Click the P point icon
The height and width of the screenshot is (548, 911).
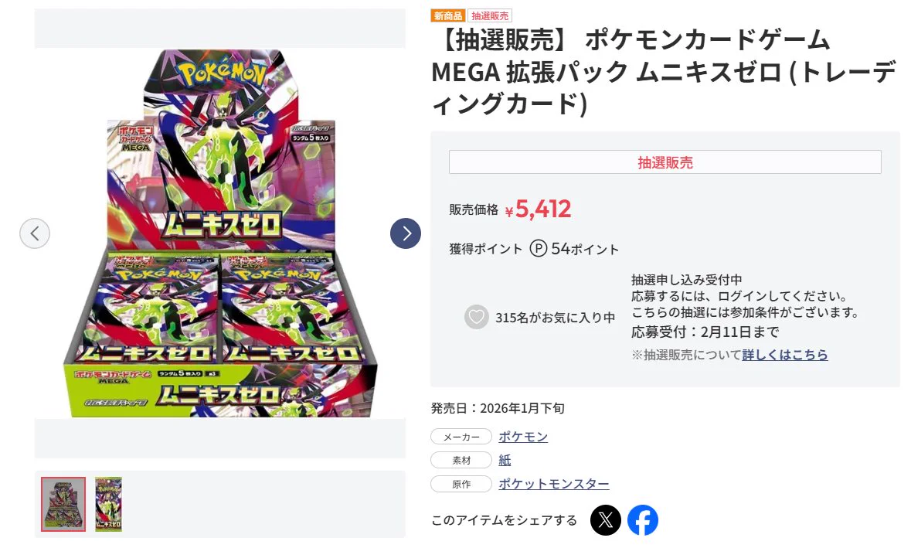pyautogui.click(x=538, y=249)
